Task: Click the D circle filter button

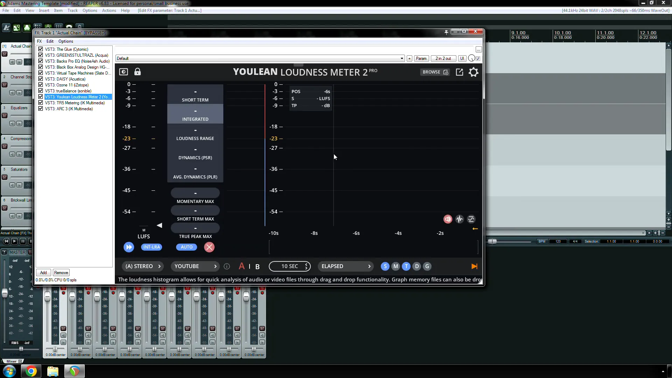Action: point(416,266)
